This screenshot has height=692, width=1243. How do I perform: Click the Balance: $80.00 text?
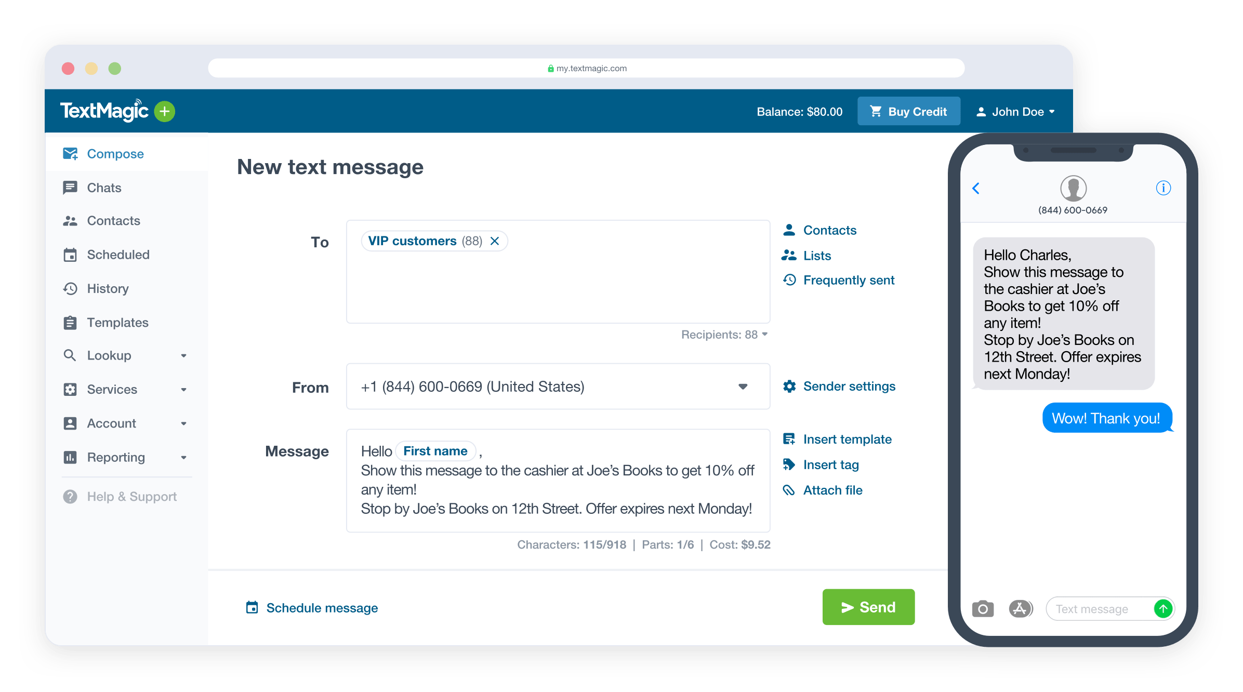pos(799,112)
